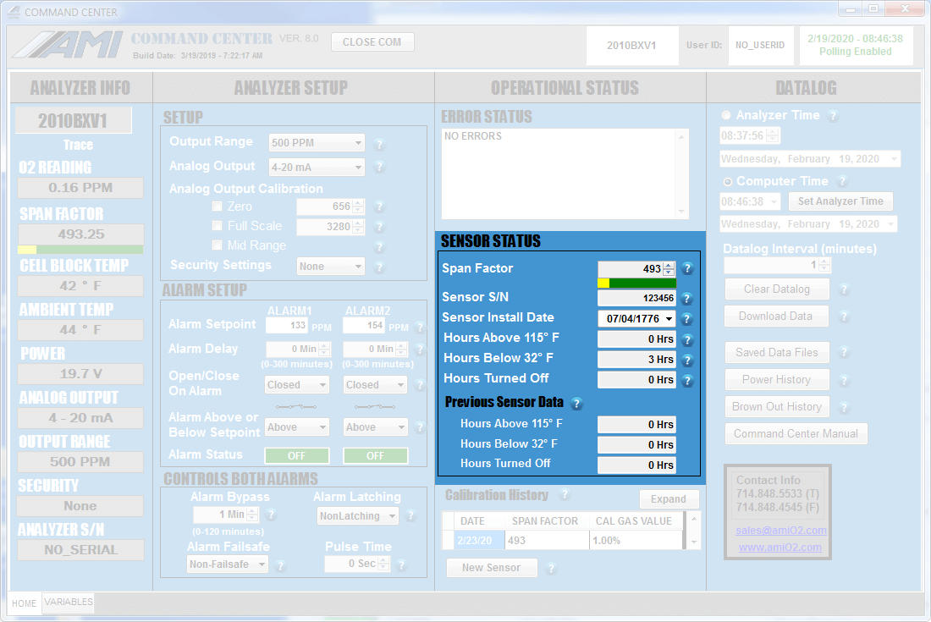Viewport: 931px width, 622px height.
Task: Open the Alarm Latching dropdown
Action: (357, 515)
